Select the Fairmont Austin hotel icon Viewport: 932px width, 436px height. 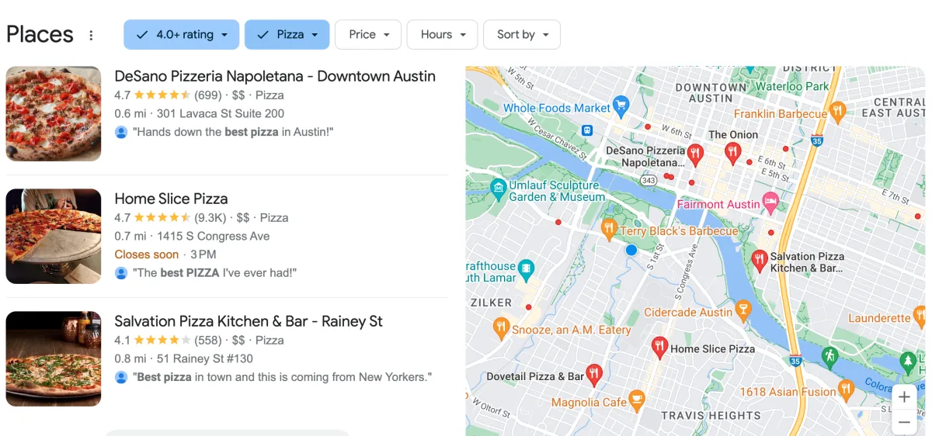(770, 203)
